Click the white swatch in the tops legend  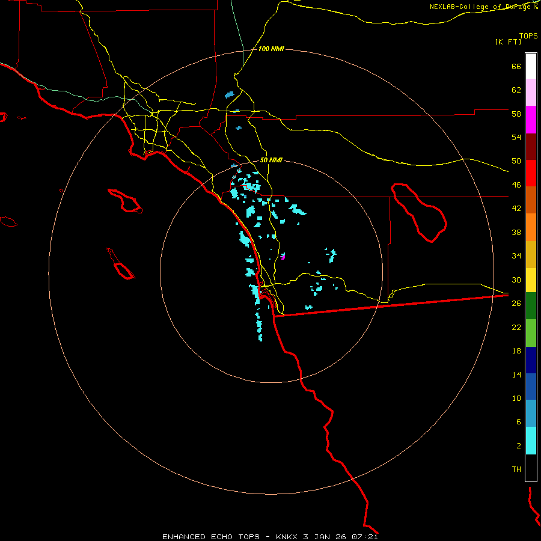[x=531, y=66]
